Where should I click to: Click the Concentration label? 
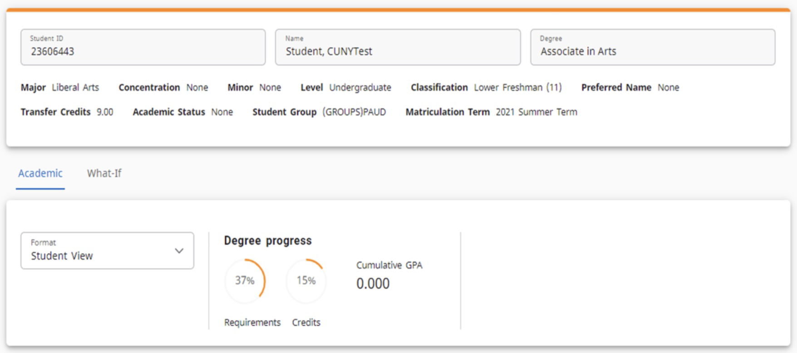(x=149, y=88)
